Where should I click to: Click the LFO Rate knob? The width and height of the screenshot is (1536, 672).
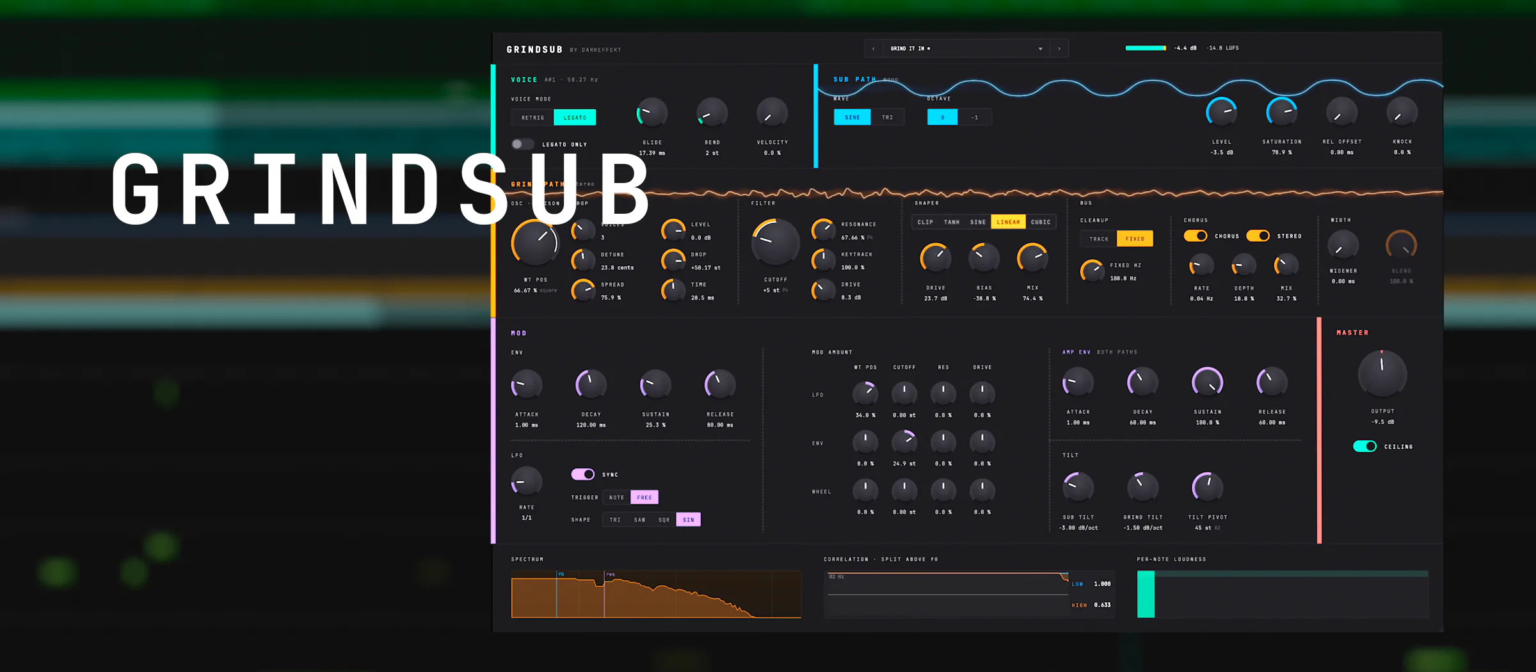tap(527, 482)
